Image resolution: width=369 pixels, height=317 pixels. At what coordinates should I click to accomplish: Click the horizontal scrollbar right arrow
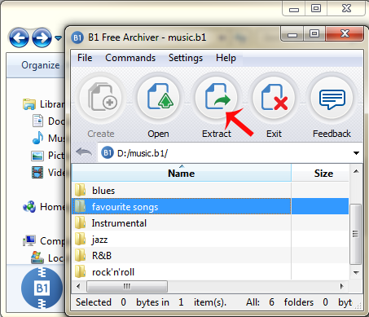point(342,286)
